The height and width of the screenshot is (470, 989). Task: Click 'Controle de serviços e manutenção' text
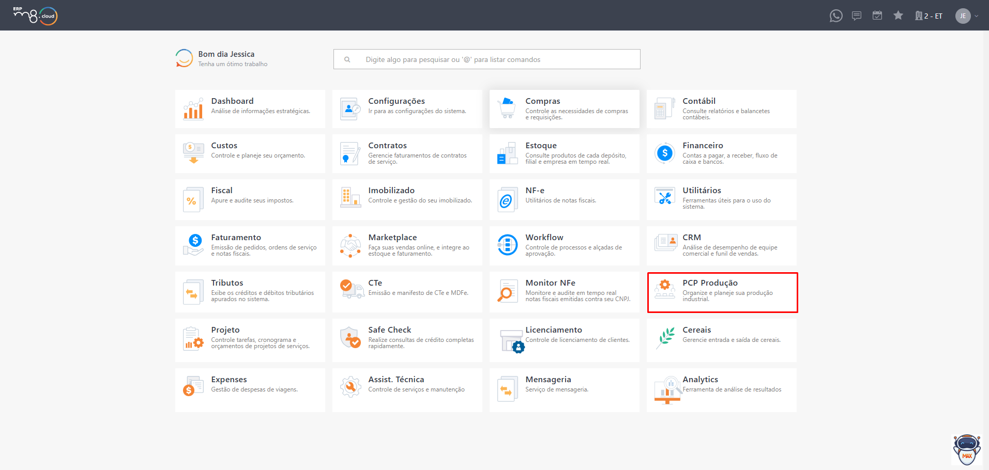pyautogui.click(x=416, y=389)
